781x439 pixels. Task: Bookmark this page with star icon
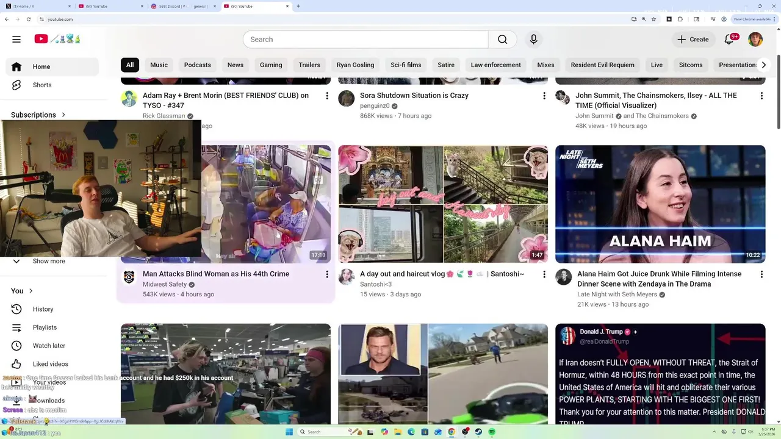tap(653, 19)
